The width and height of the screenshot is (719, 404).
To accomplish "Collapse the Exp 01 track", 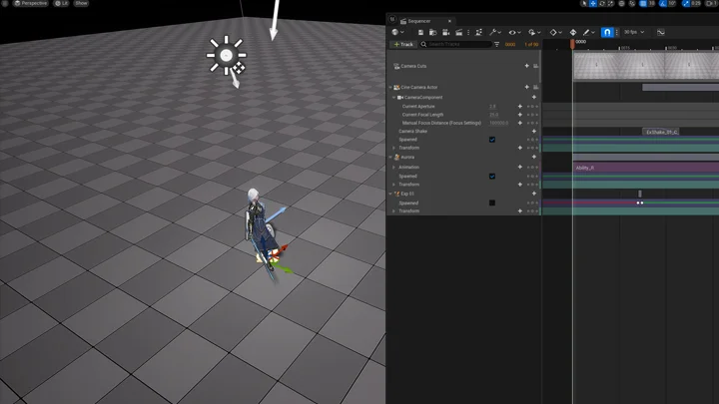I will (x=390, y=194).
